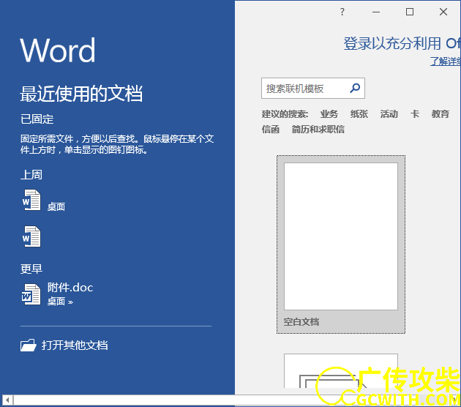Click the help question mark icon
This screenshot has width=461, height=407.
[342, 12]
